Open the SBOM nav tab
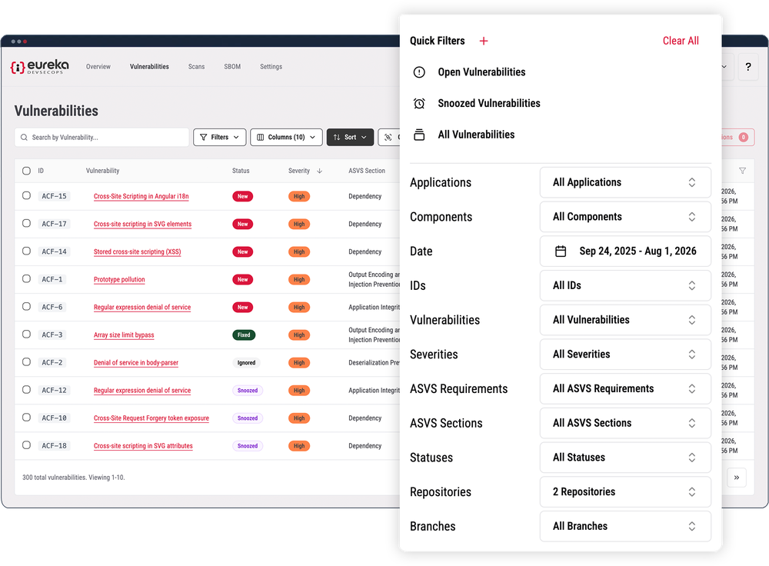769x566 pixels. (232, 67)
